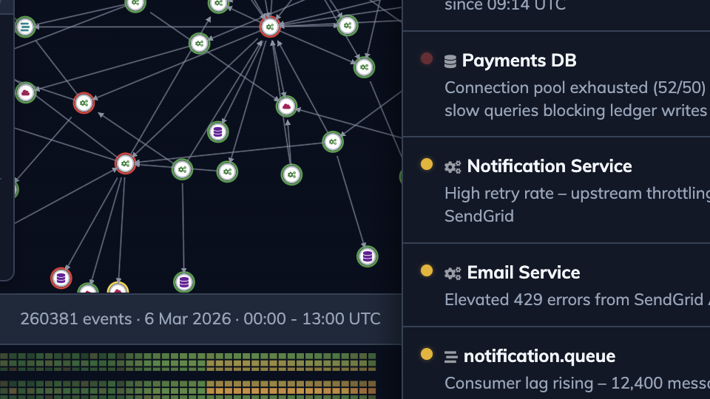
Task: Select the yellow-ringed cloud node at graph bottom
Action: point(118,288)
